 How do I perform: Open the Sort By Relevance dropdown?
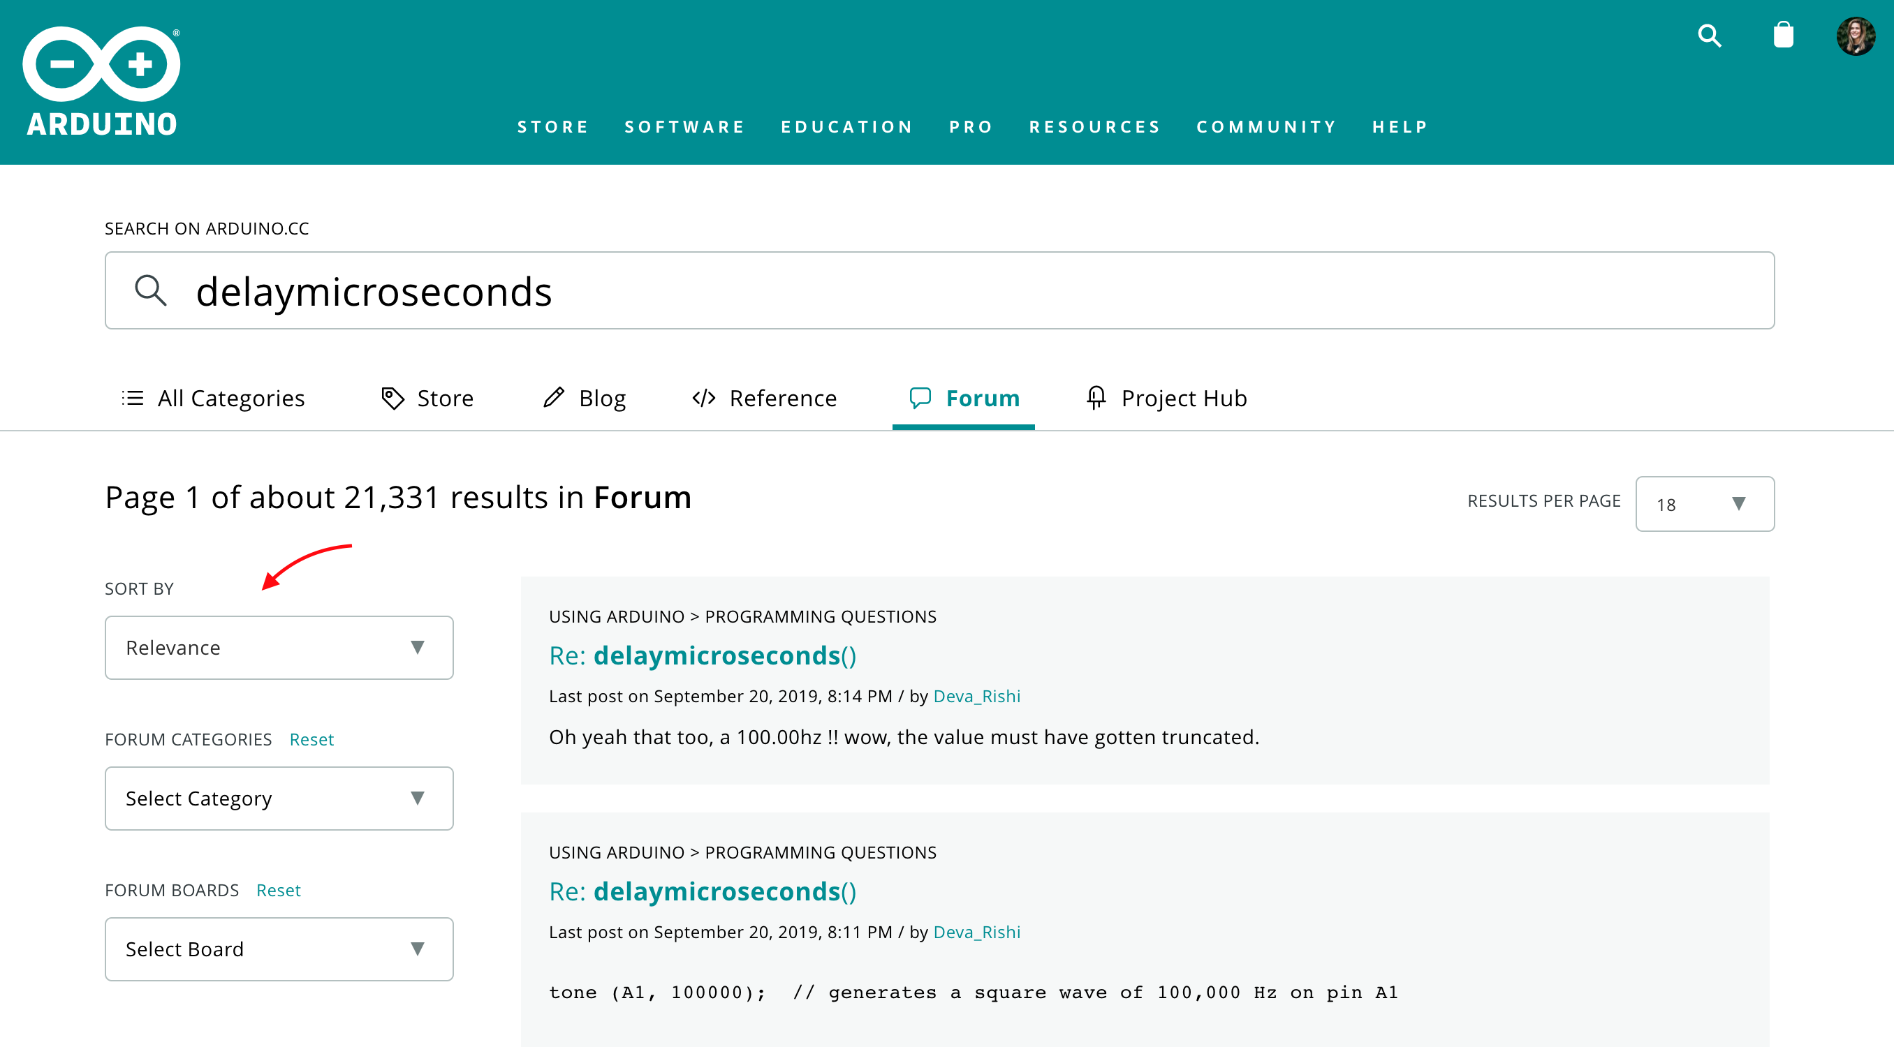(x=279, y=647)
